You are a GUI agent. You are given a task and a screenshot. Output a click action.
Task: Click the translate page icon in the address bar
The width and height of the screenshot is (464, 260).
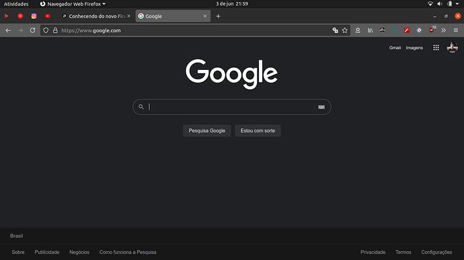[335, 30]
